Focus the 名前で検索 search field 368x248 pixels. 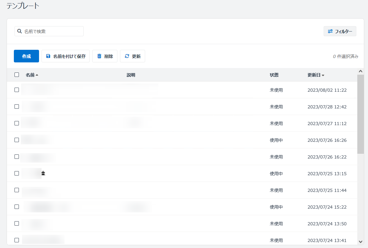click(x=52, y=31)
